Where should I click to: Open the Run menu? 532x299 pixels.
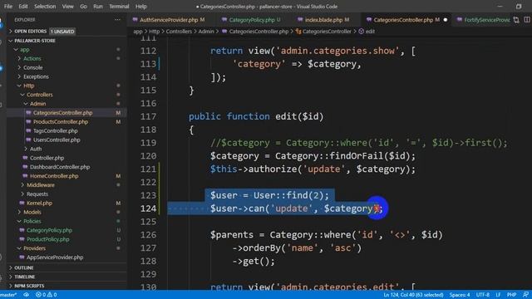click(98, 7)
